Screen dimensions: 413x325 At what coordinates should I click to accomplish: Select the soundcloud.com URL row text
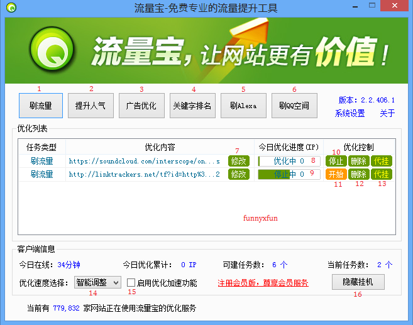[x=145, y=161]
